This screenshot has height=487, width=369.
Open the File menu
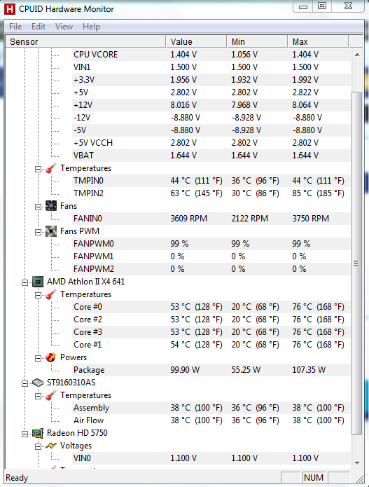[15, 27]
